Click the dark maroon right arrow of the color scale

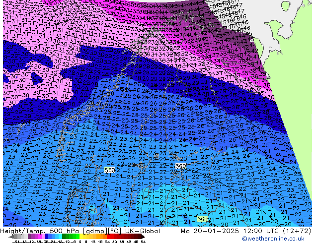[143, 237]
